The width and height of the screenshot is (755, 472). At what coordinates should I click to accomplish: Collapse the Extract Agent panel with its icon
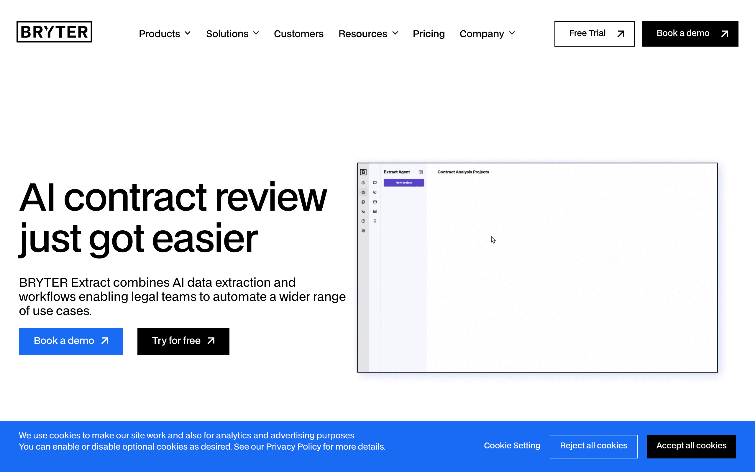[x=421, y=172]
